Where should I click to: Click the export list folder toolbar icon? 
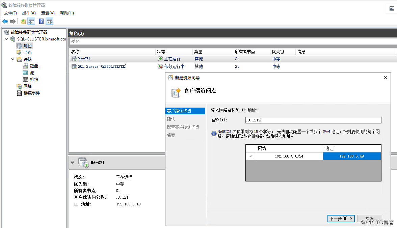23,21
